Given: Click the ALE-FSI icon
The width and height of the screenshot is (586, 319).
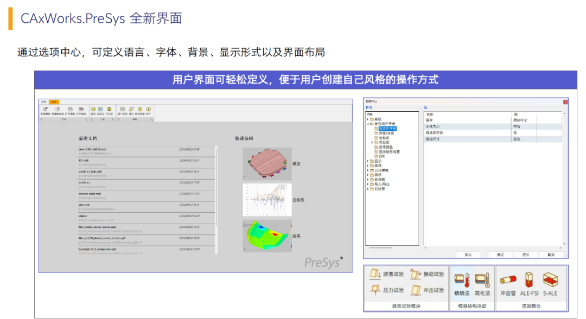Looking at the screenshot, I should click(529, 280).
